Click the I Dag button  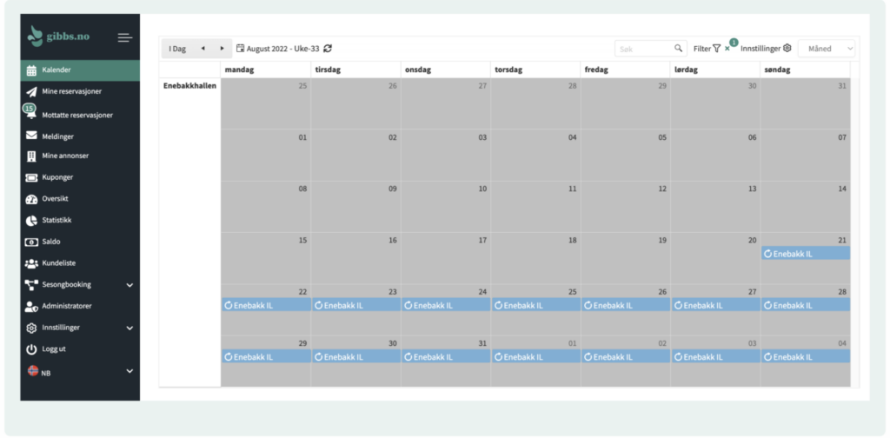(x=177, y=49)
